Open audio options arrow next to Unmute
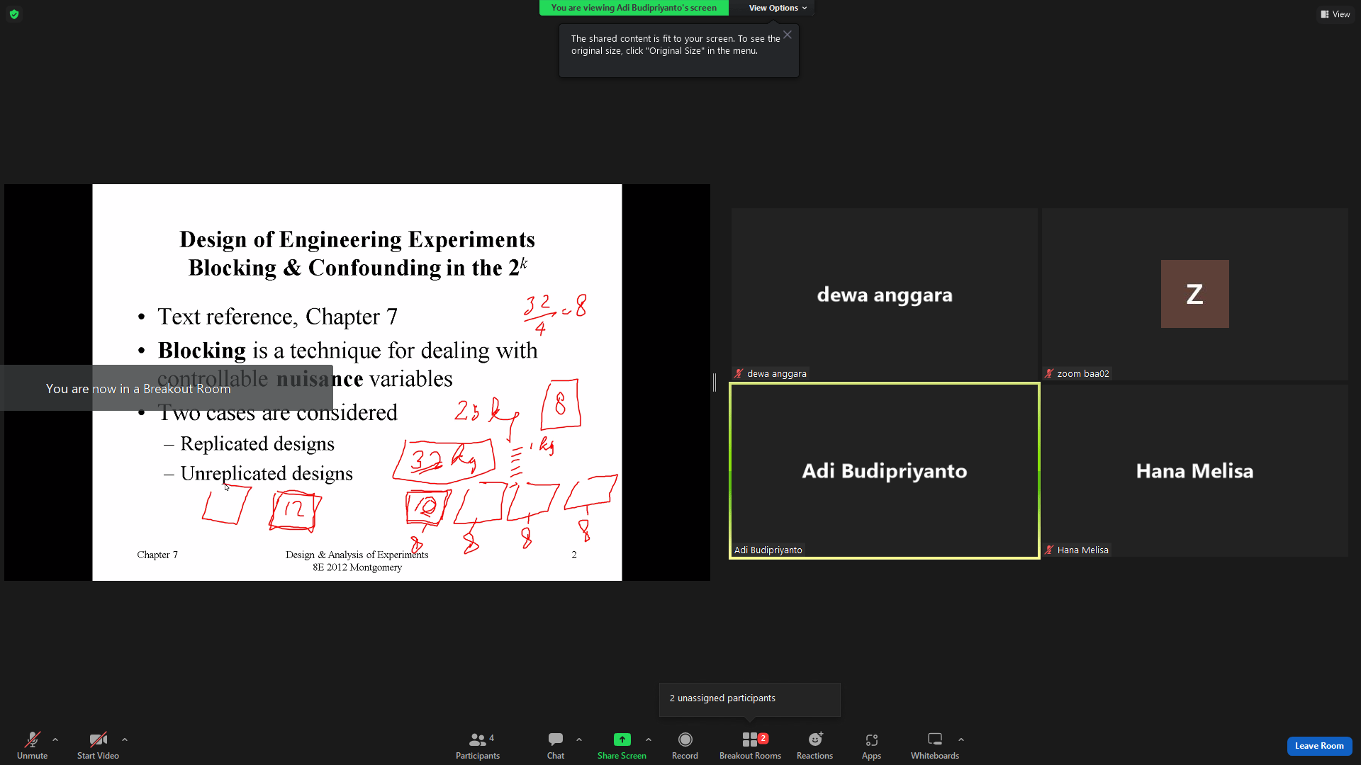The width and height of the screenshot is (1361, 765). 55,739
